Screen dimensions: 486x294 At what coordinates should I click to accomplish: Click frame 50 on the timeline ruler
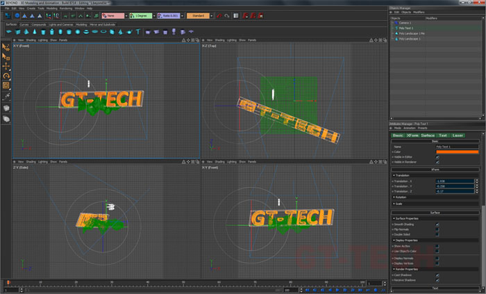point(183,283)
